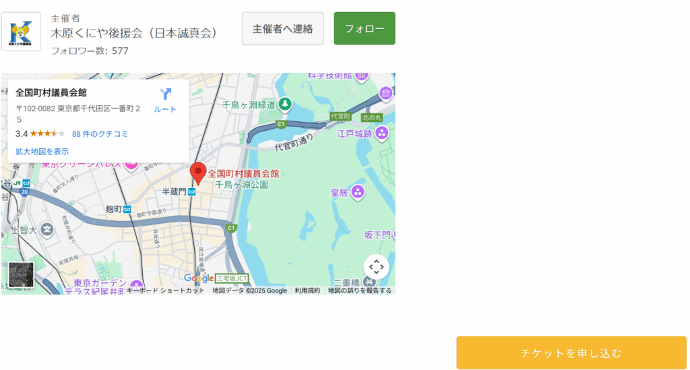690x370 pixels.
Task: Open the map camera controls button
Action: coord(376,267)
